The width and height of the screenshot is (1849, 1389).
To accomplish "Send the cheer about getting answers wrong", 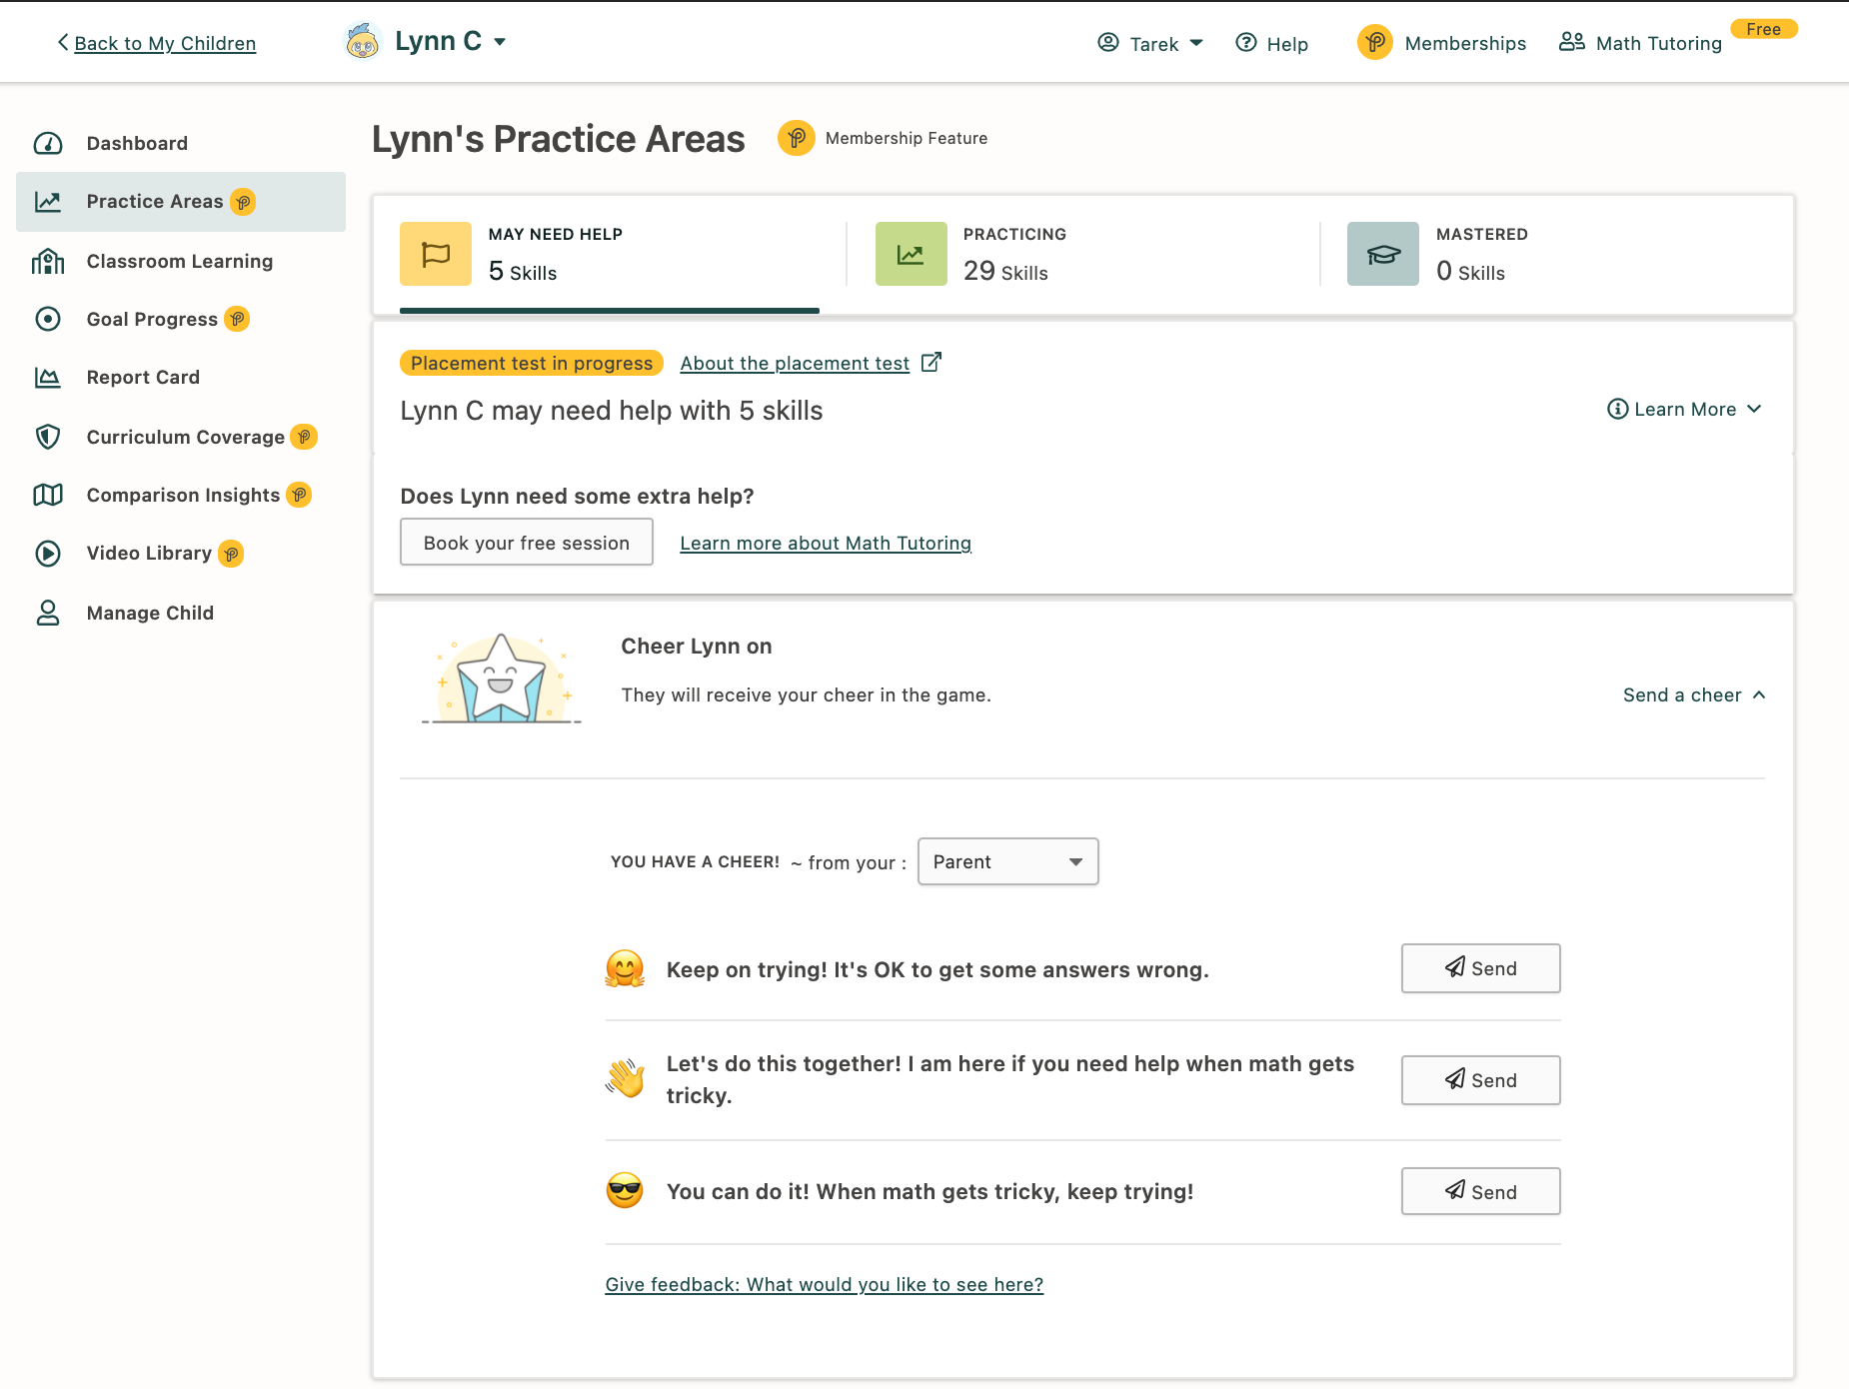I will tap(1480, 967).
